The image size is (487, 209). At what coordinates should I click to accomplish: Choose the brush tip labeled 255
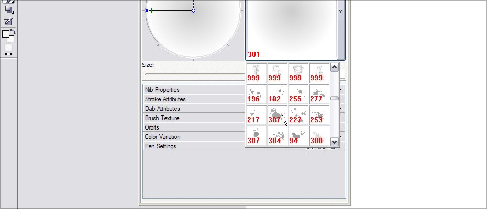click(298, 94)
